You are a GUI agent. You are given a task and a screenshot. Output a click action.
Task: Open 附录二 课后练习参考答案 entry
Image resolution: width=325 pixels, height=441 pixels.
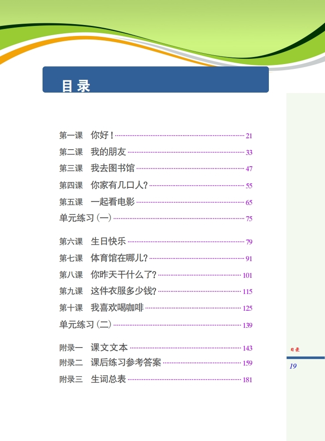point(155,362)
